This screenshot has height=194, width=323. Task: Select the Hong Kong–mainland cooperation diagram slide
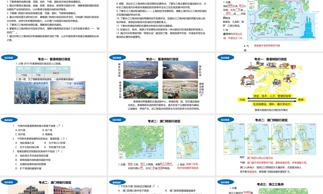[x=270, y=83]
